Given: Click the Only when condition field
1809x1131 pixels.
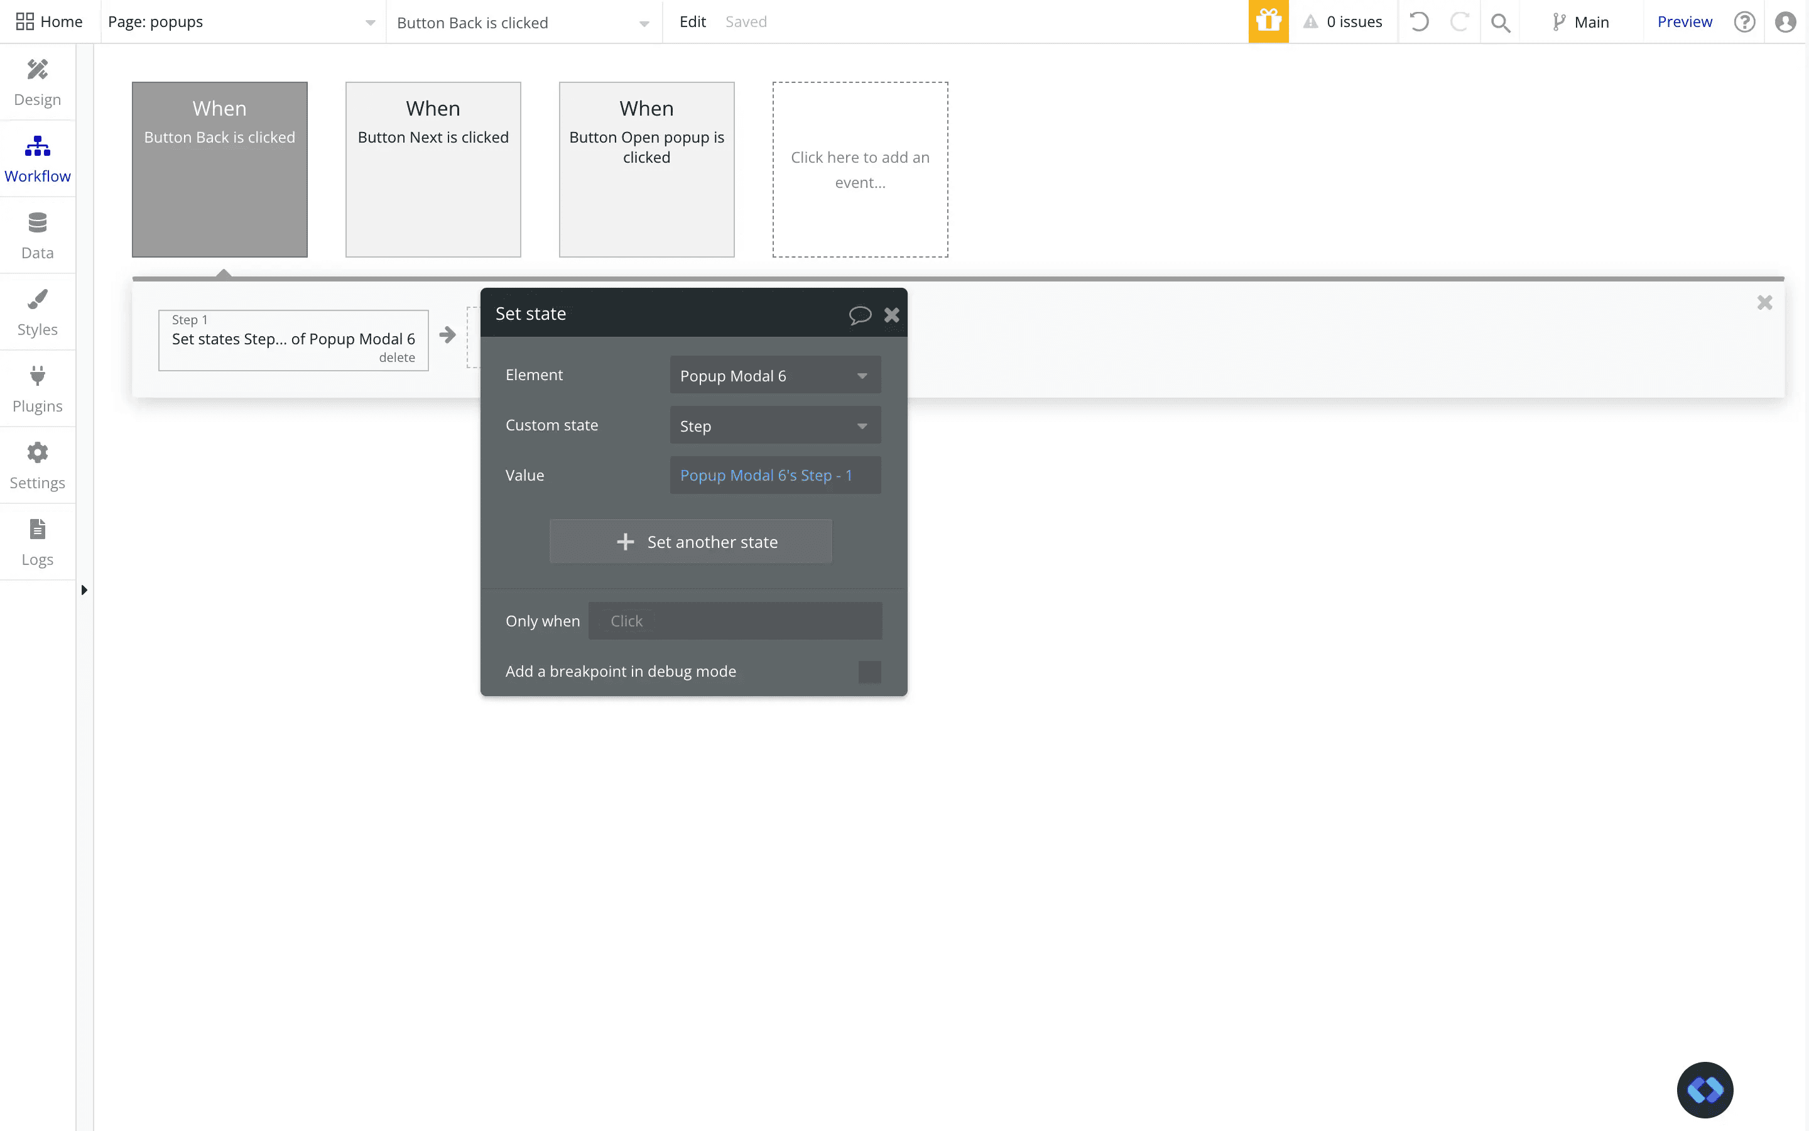Looking at the screenshot, I should (x=734, y=621).
